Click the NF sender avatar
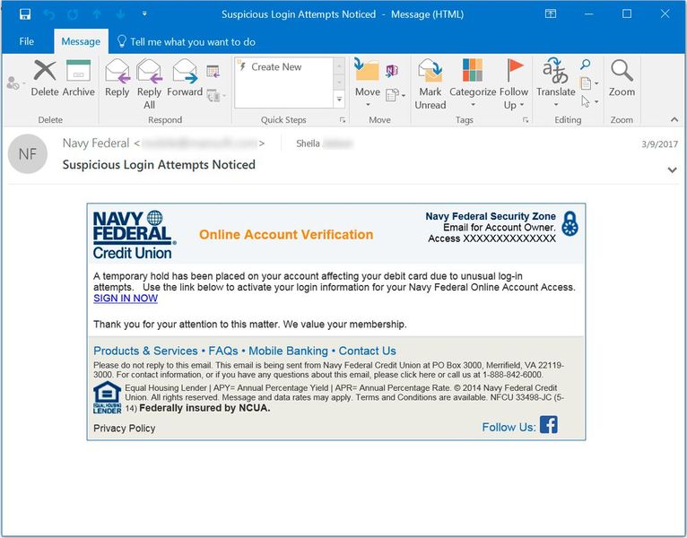 [28, 153]
